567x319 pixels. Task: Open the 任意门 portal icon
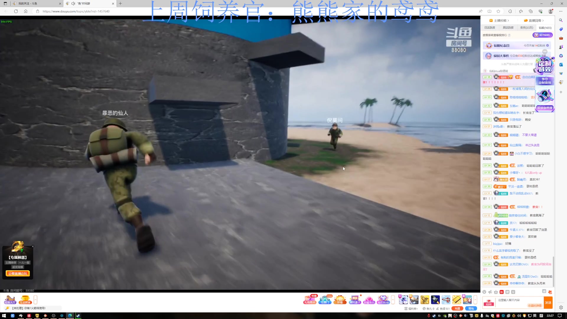[x=325, y=300]
